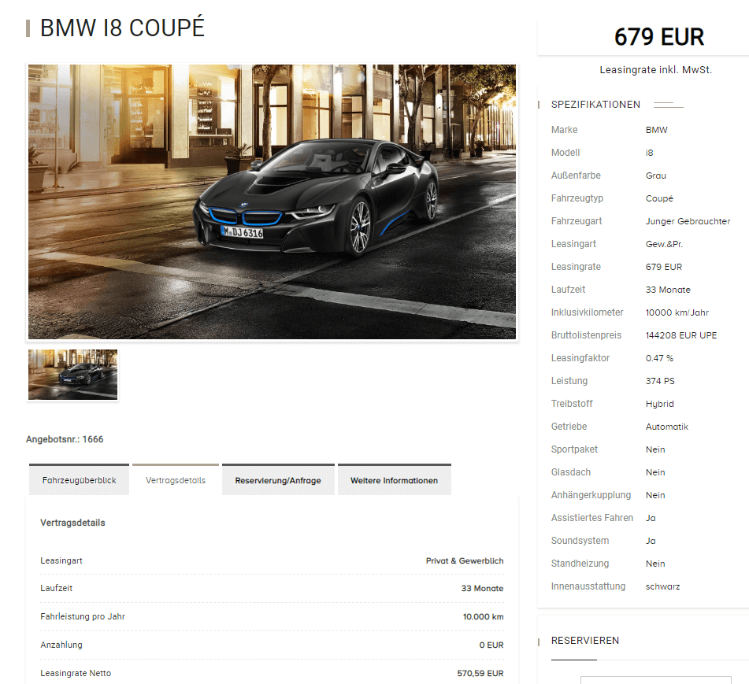Click the 'Getriebe' specification label
Viewport: 749px width, 684px height.
tap(569, 427)
